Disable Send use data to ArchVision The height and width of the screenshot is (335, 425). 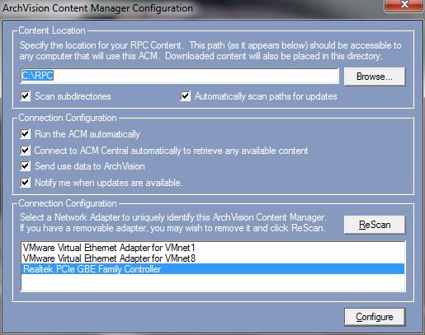pos(26,166)
